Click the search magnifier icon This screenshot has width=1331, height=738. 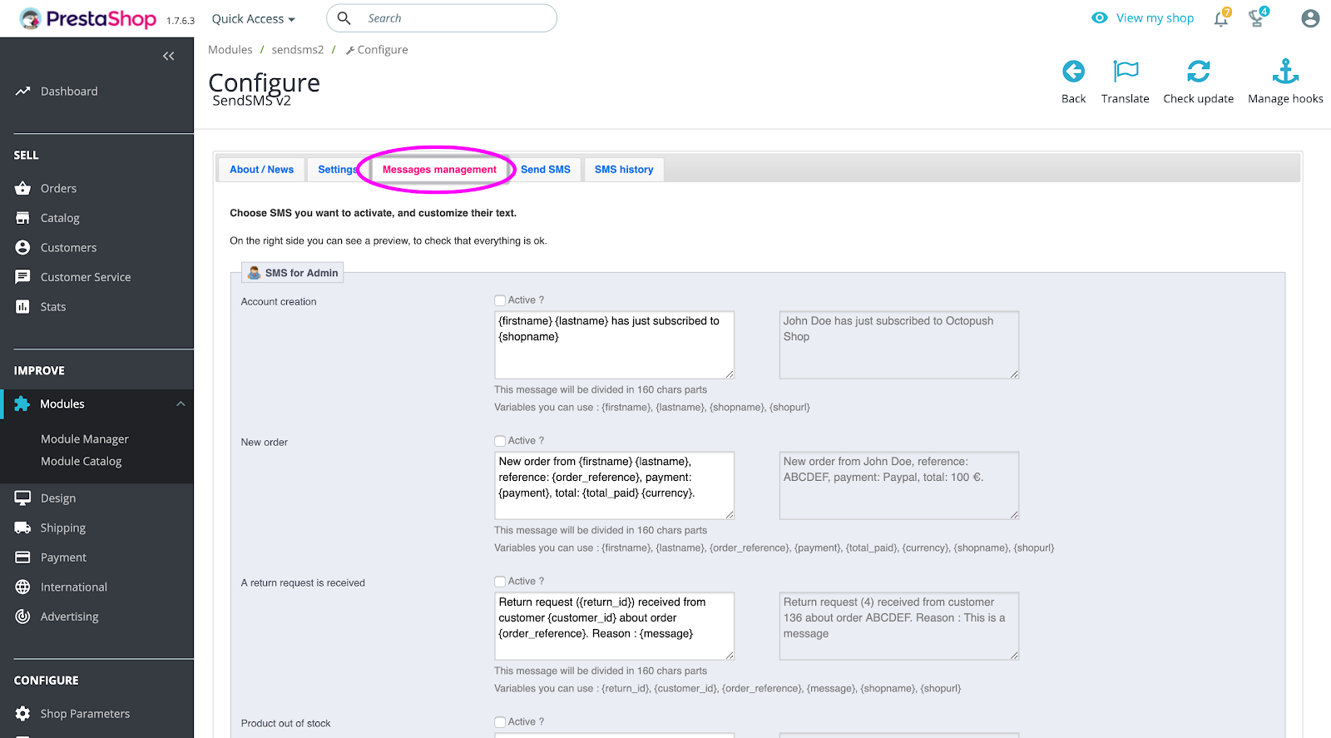click(344, 18)
